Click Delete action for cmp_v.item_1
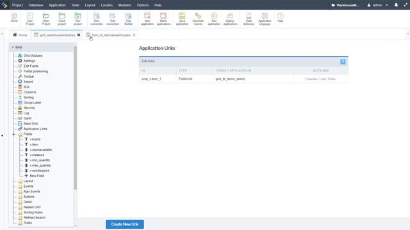Screen dimensions: 410x230 (x=332, y=79)
